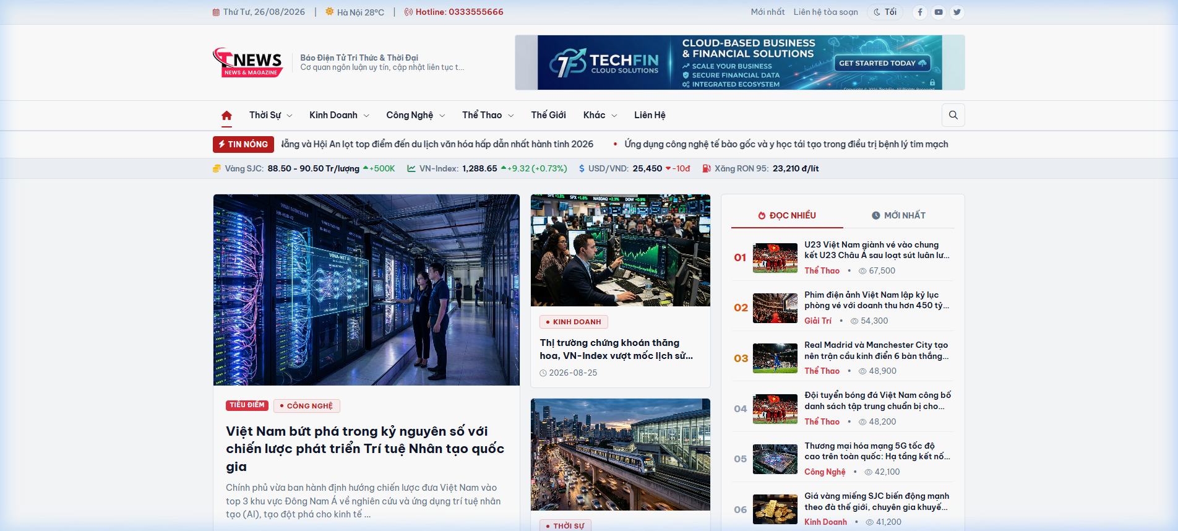Click the VN-Index chart icon

411,168
